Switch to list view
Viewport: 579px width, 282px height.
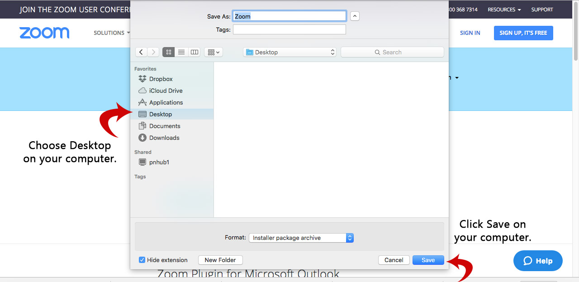click(181, 52)
